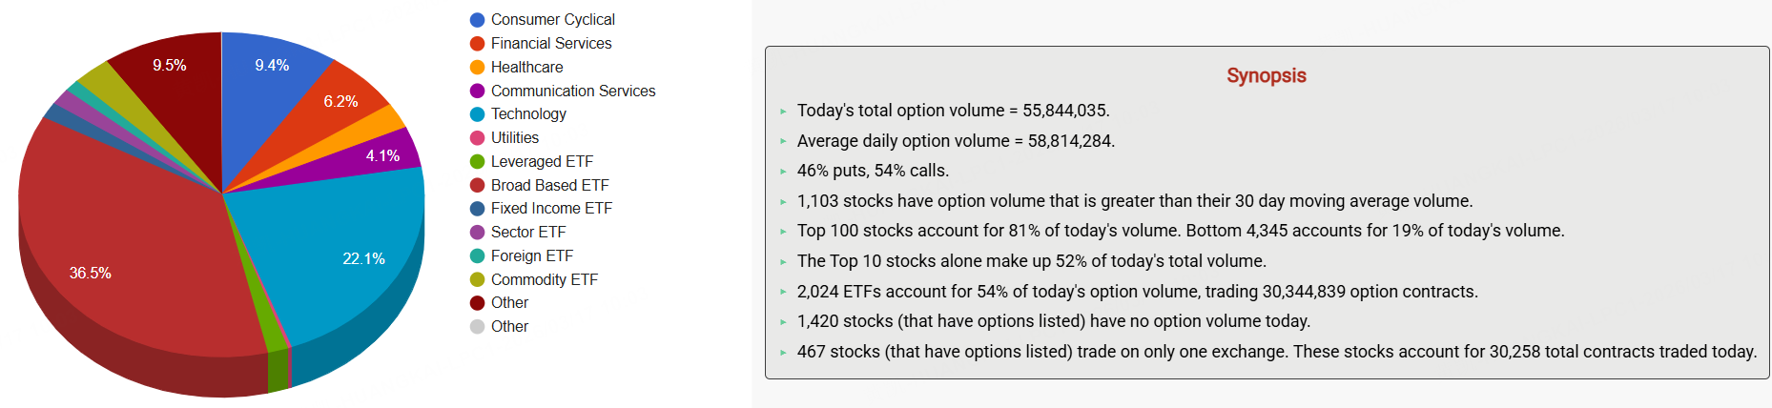Select the Healthcare legend color dot

477,67
